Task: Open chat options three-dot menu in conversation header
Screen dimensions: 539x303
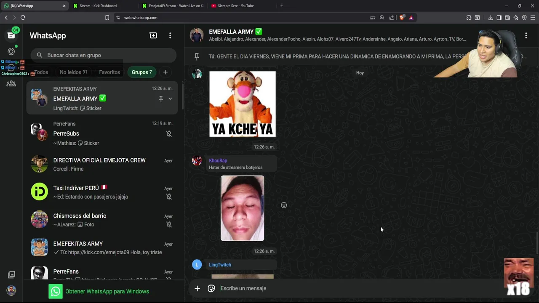Action: [x=526, y=36]
